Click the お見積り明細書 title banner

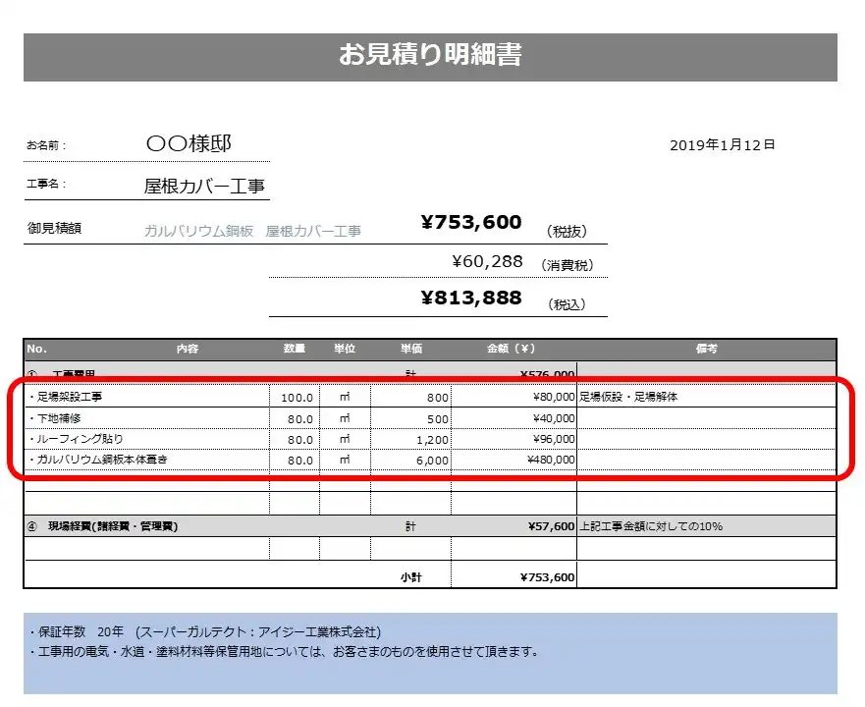432,56
